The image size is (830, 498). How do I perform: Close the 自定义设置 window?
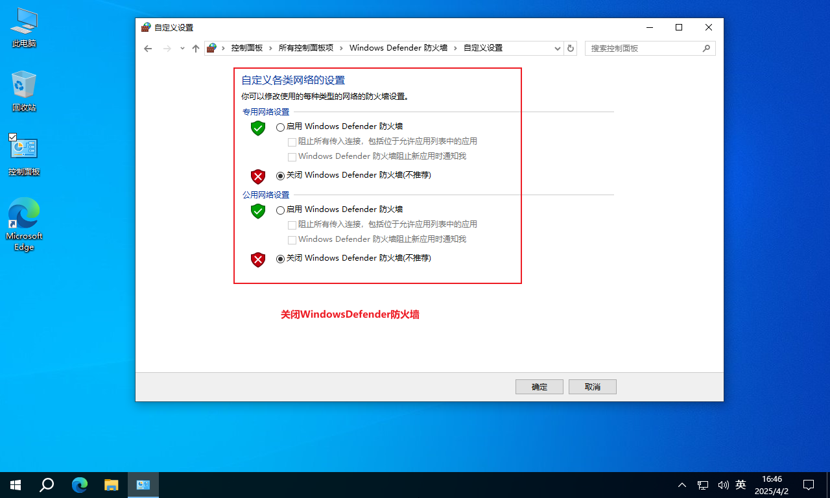click(x=709, y=27)
